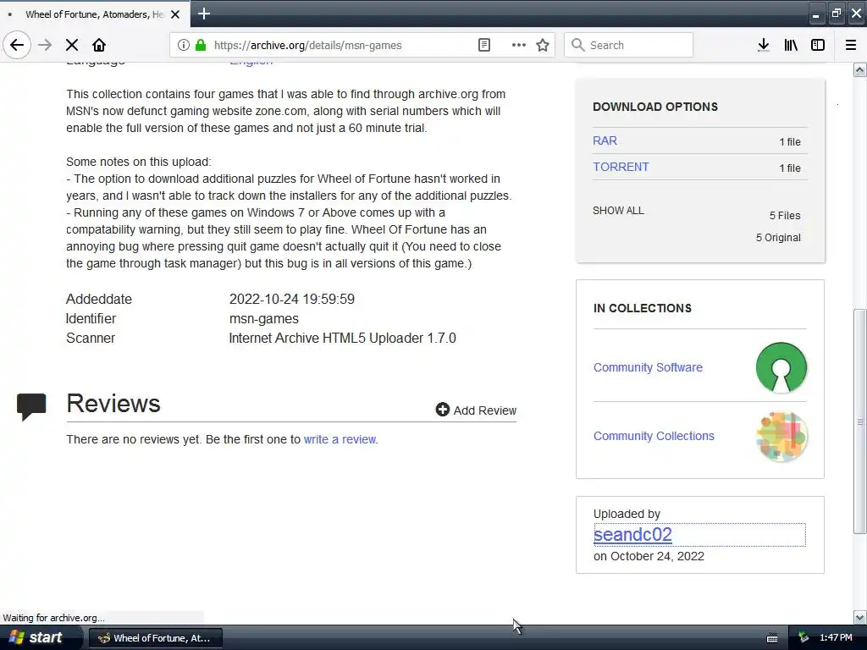Screen dimensions: 867x650
Task: Click the browser Back arrow button
Action: pyautogui.click(x=17, y=45)
